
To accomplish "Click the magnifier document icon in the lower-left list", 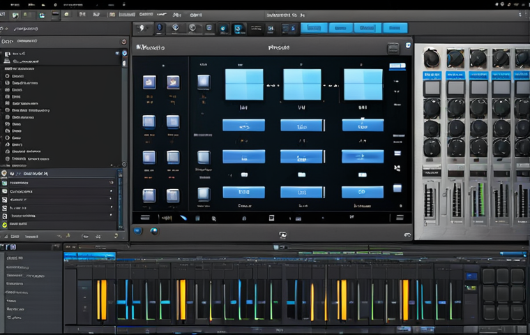I will pyautogui.click(x=4, y=216).
